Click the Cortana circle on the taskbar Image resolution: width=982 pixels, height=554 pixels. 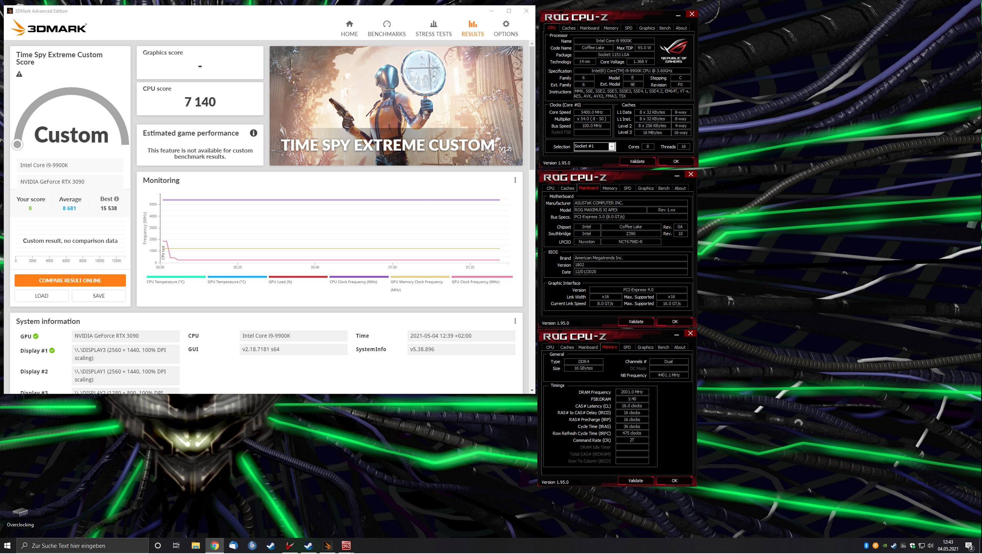pyautogui.click(x=157, y=546)
